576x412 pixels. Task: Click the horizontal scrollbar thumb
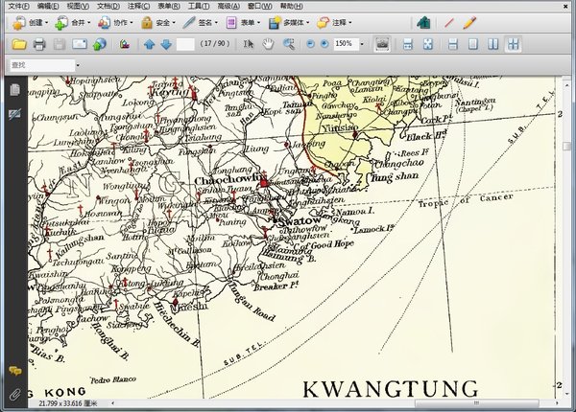click(476, 403)
